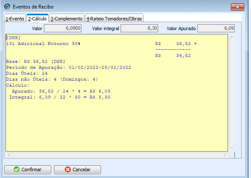Click the Valor Apurado field

click(x=216, y=28)
